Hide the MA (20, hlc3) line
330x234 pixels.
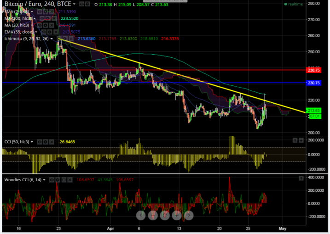pyautogui.click(x=40, y=25)
